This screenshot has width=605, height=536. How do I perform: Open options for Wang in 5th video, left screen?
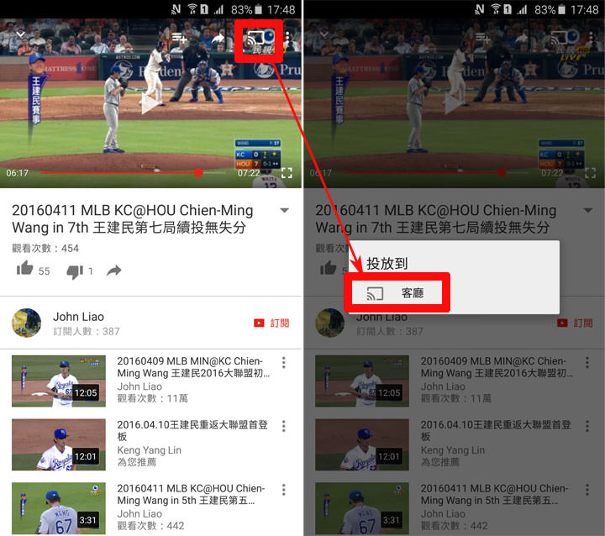pyautogui.click(x=284, y=490)
